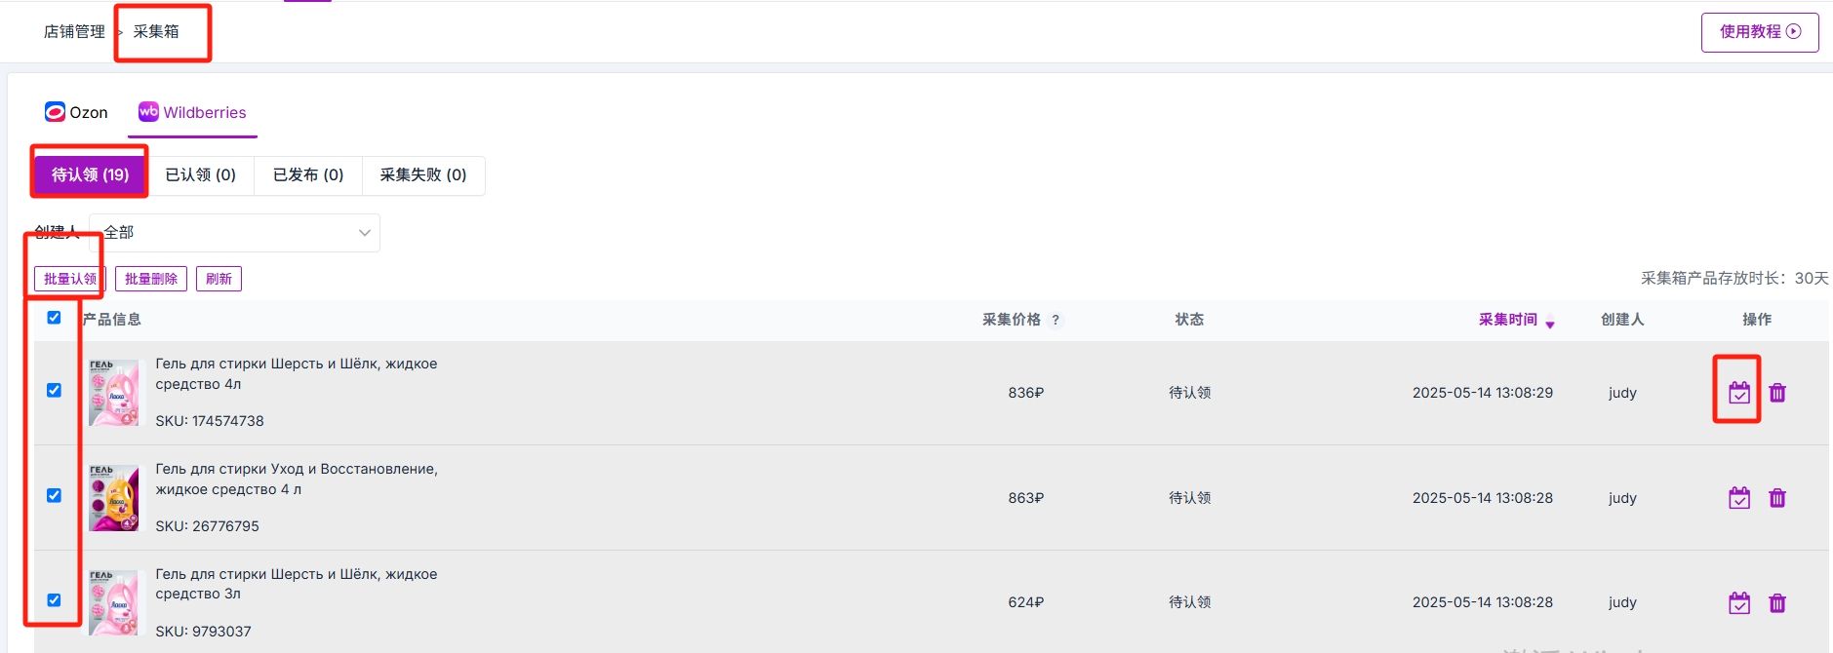Open the 已认领 (0) tab

[x=200, y=175]
